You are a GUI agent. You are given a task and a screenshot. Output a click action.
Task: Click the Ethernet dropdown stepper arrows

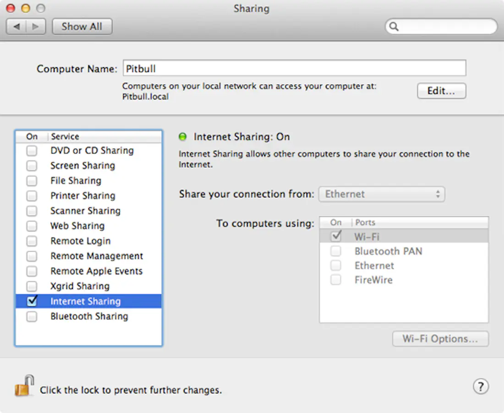[438, 194]
